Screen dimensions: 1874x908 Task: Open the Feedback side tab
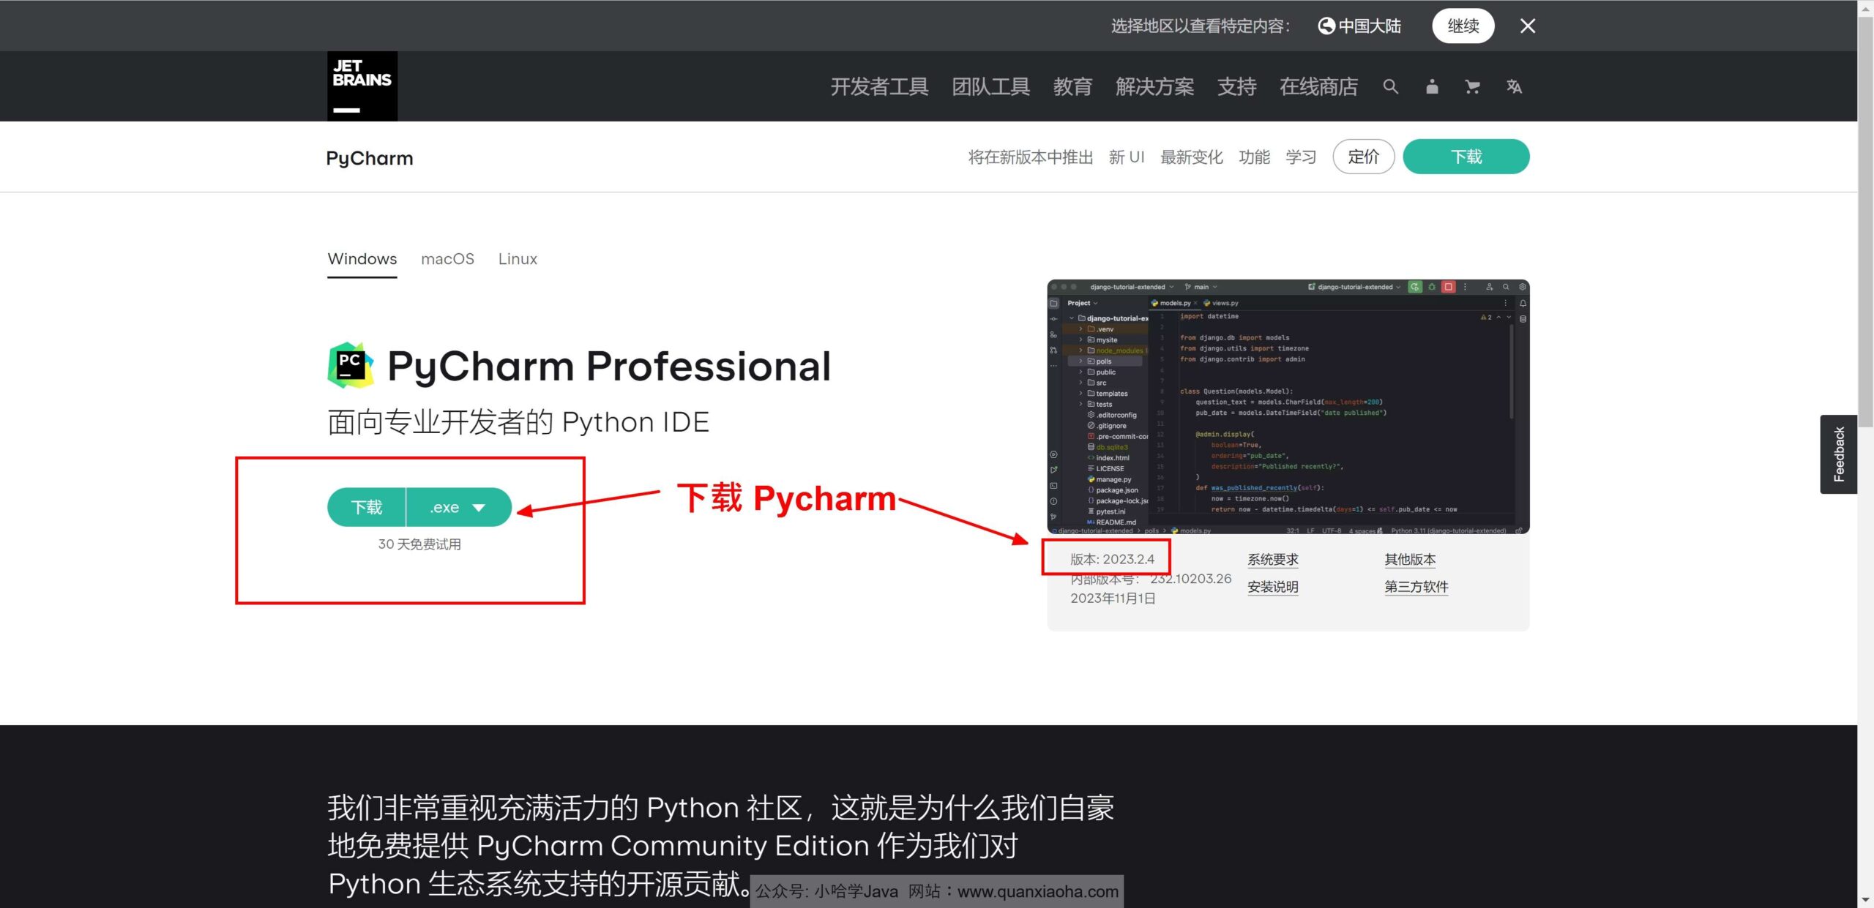(1838, 454)
